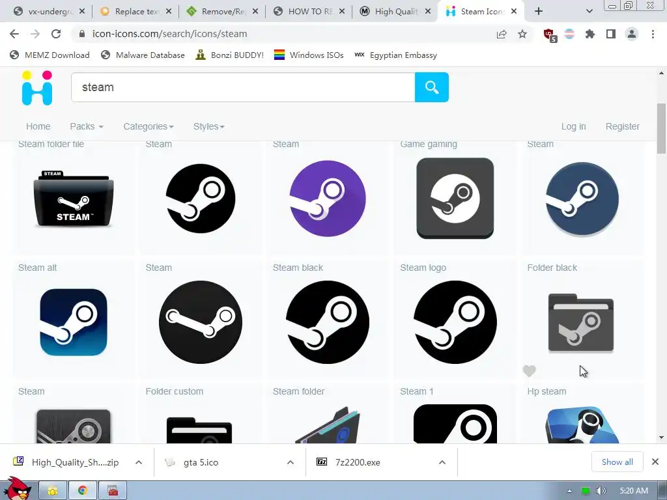This screenshot has height=500, width=667.
Task: Expand the Styles dropdown menu
Action: pyautogui.click(x=209, y=126)
